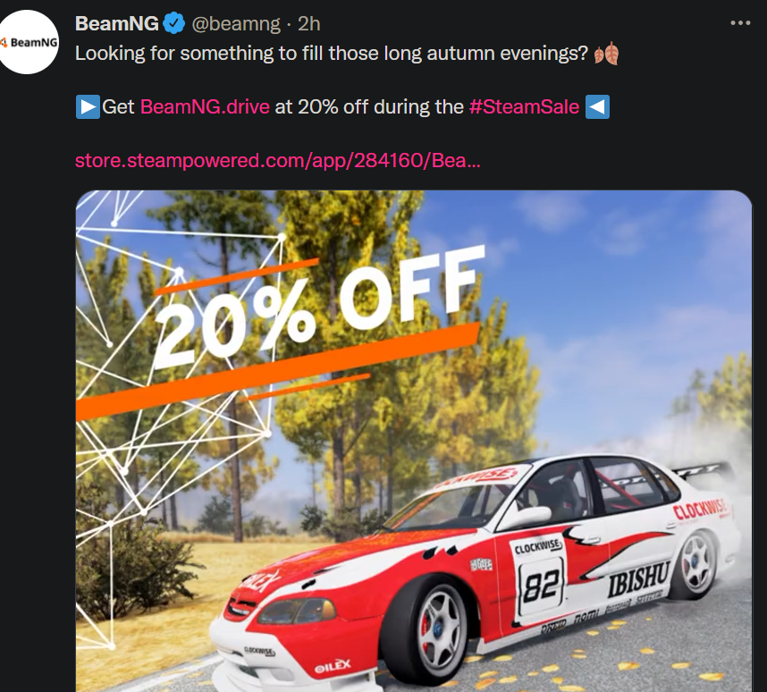Open the three-dot more options menu
This screenshot has width=767, height=692.
point(740,23)
